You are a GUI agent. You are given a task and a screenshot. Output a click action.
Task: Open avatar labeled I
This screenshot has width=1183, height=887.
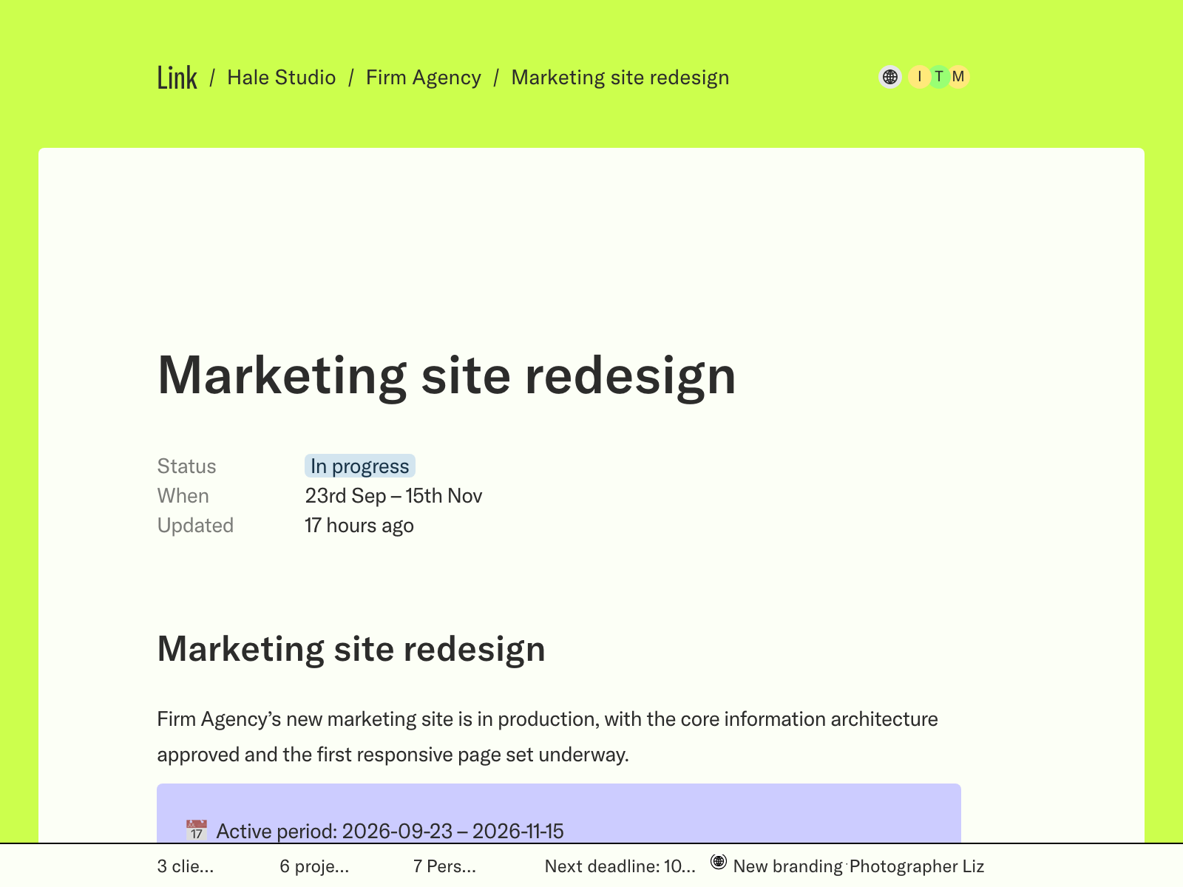click(919, 77)
